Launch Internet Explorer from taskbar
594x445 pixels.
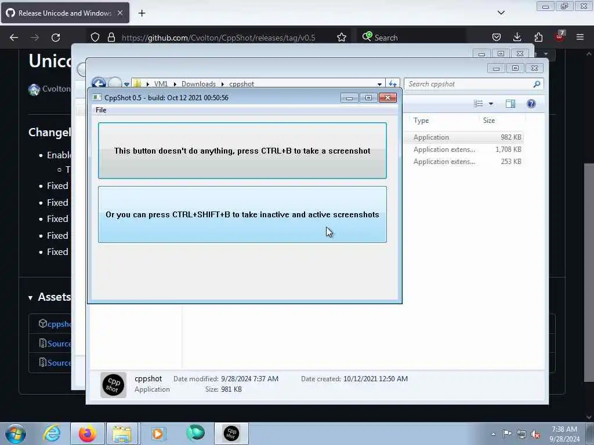(x=52, y=433)
